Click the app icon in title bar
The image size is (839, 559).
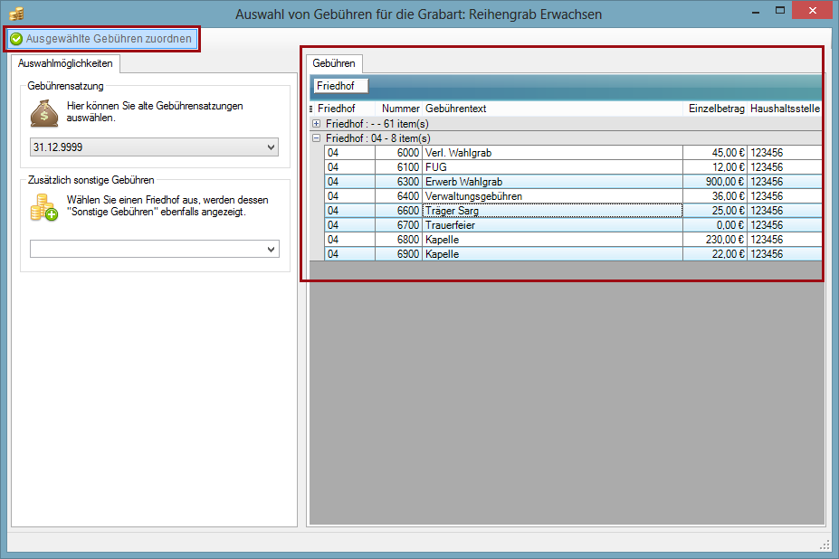click(x=15, y=14)
